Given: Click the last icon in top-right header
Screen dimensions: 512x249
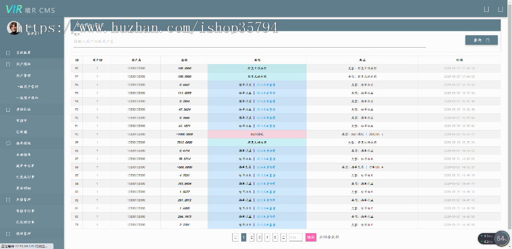Looking at the screenshot, I should point(501,9).
